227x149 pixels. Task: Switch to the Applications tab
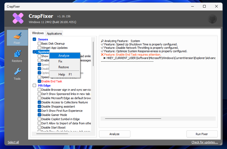(54, 34)
